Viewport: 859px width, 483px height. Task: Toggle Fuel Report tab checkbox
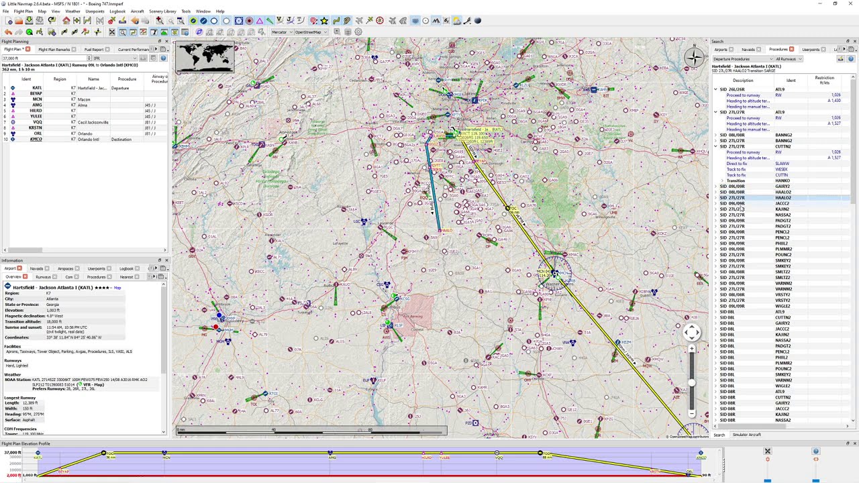pos(107,50)
